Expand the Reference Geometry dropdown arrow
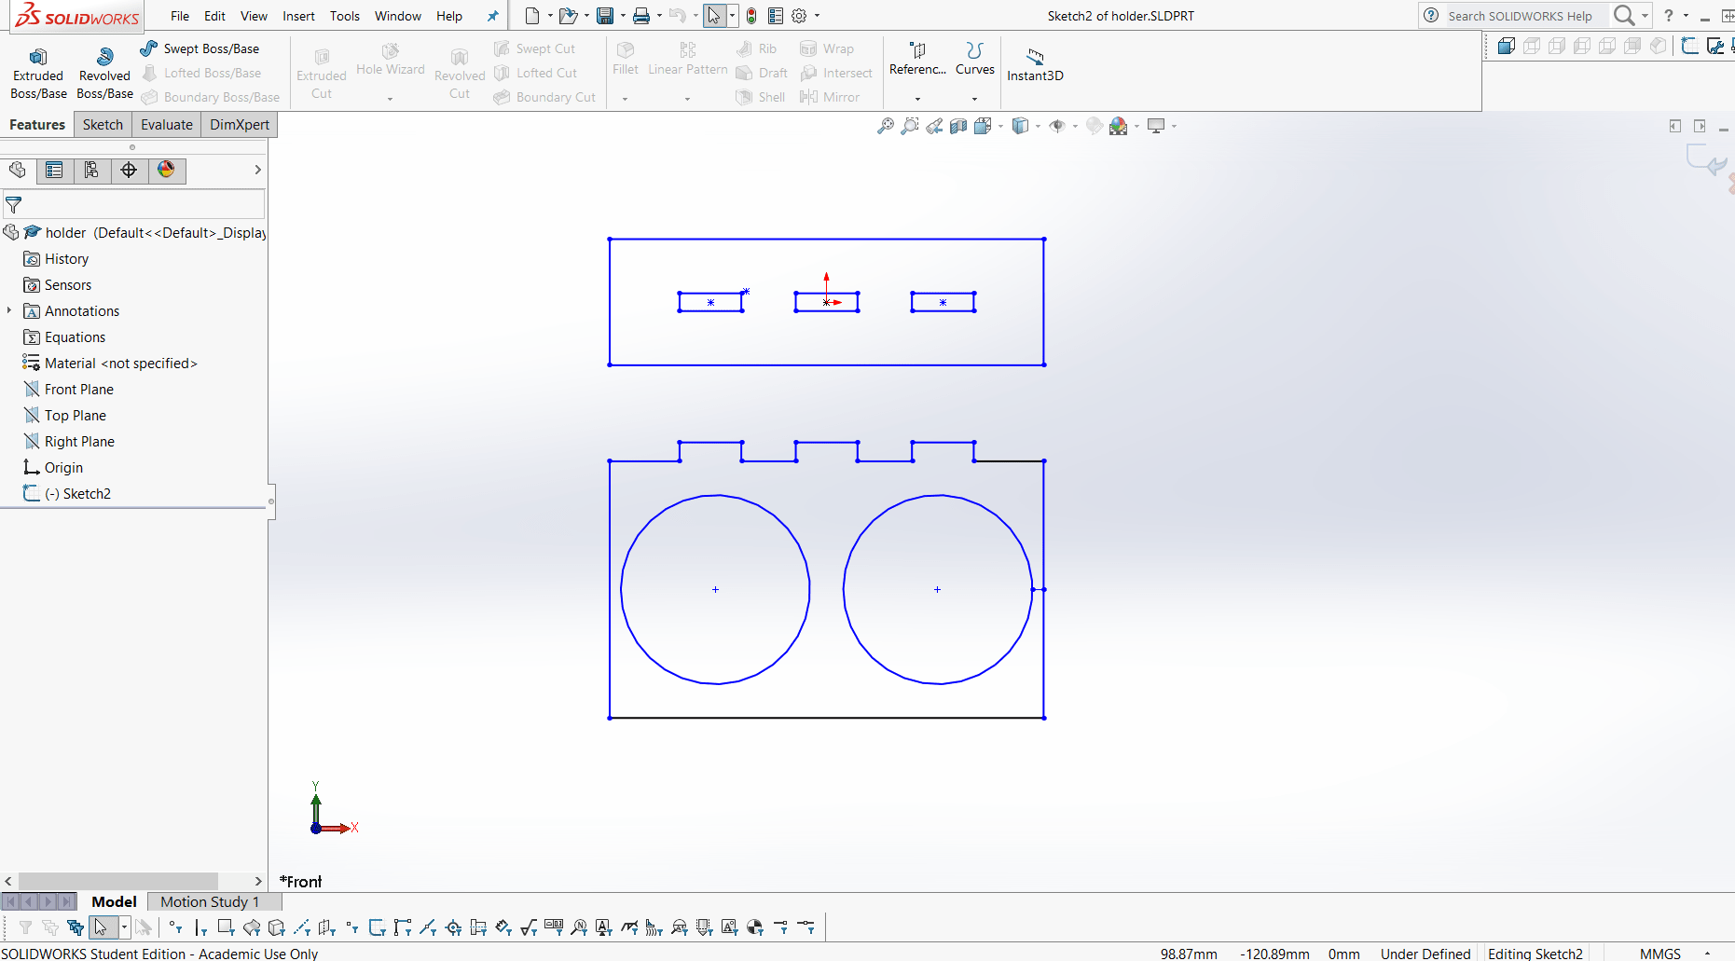Screen dimensions: 1735x961 point(917,98)
